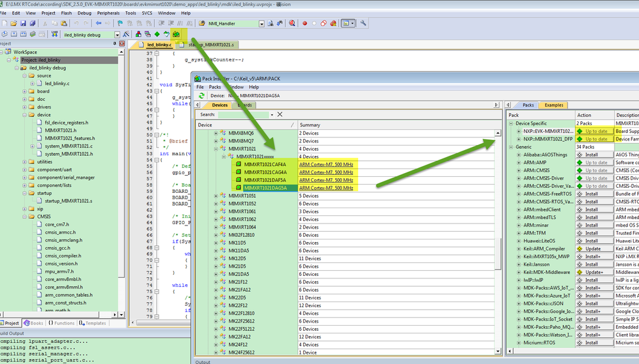Click the Options for Target icon

[x=127, y=34]
